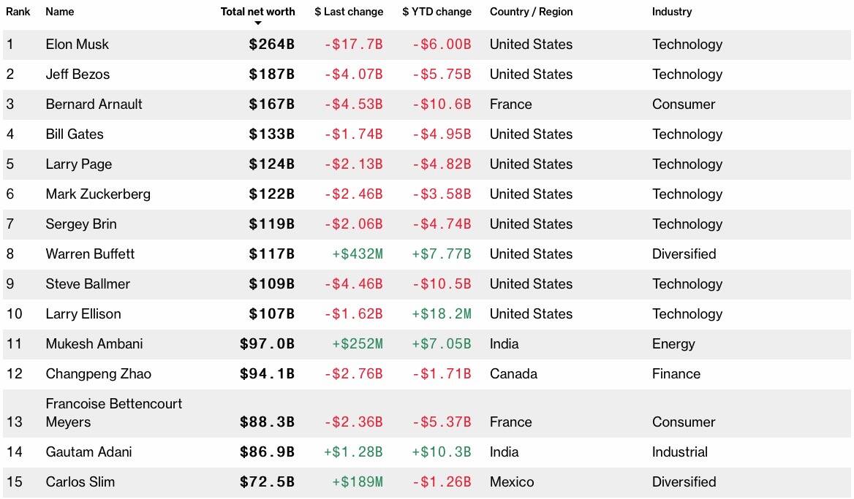Click Carlos Slim's $72.5B net worth
Viewport: 854px width, 499px height.
click(267, 482)
